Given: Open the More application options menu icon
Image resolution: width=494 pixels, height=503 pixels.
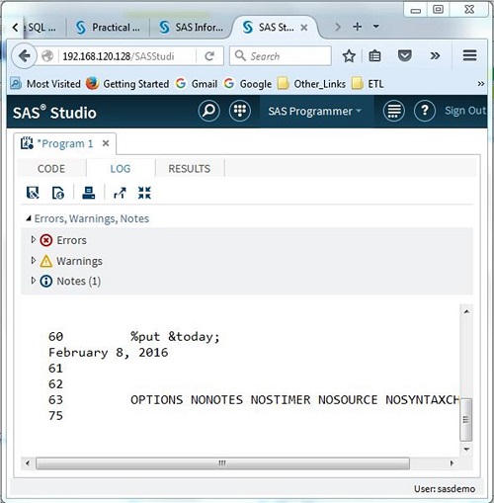Looking at the screenshot, I should [394, 111].
